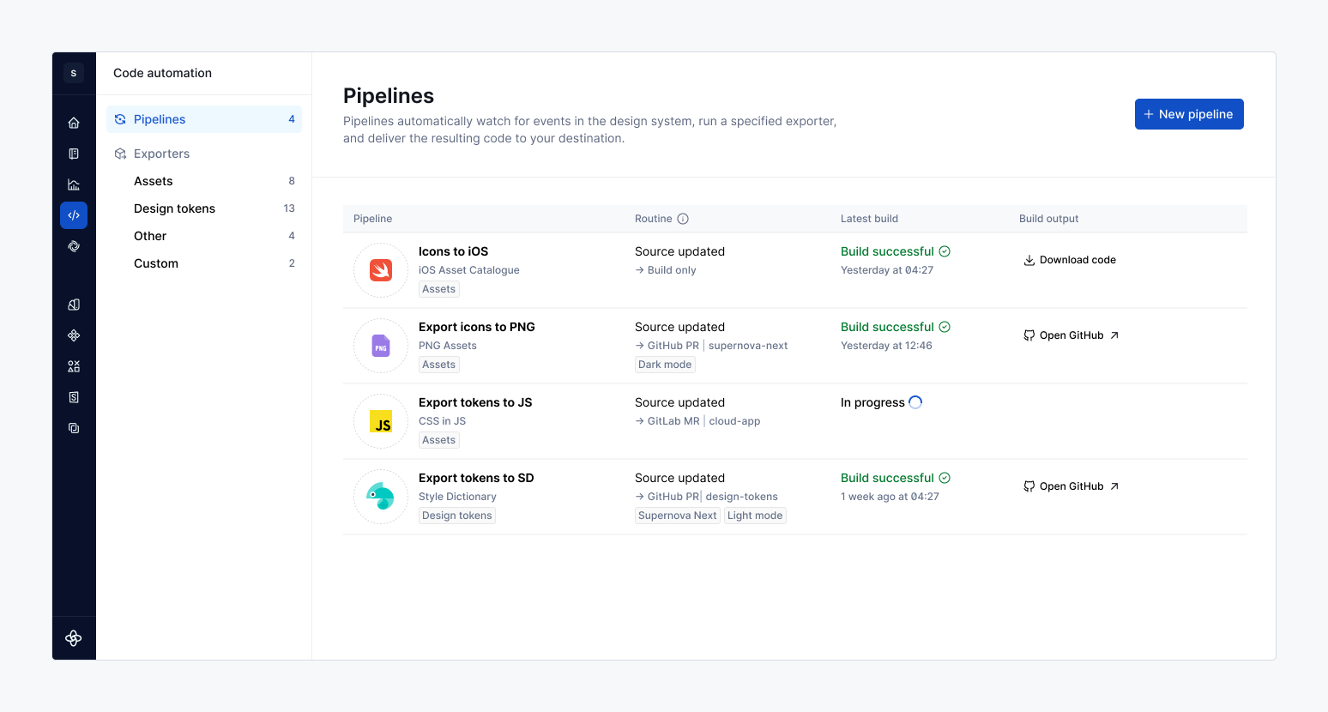Open the Home section from the sidebar
Viewport: 1328px width, 712px height.
(74, 122)
